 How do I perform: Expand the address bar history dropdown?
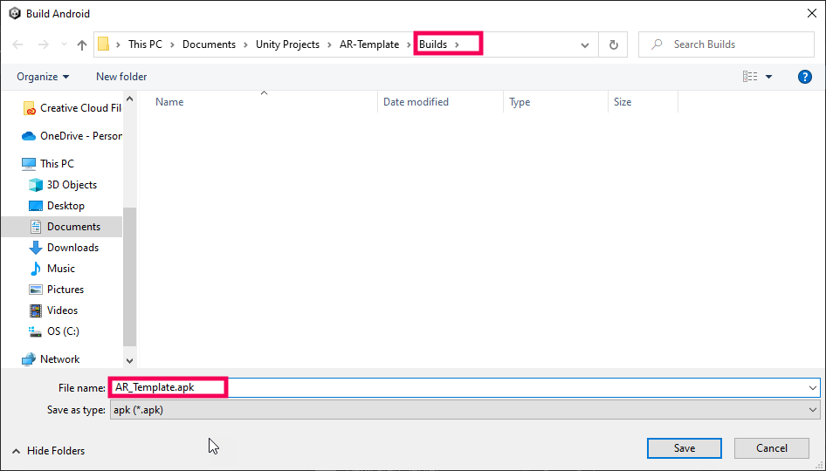click(585, 44)
